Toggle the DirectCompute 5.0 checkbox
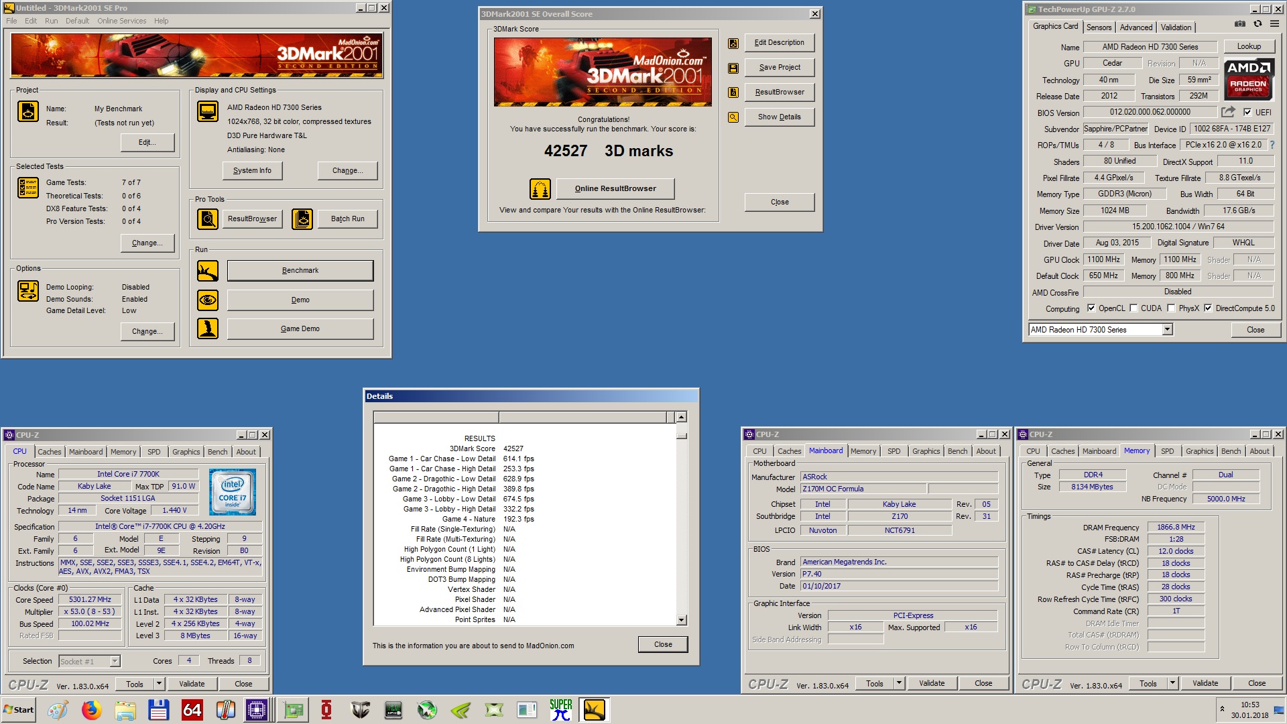 [1208, 308]
